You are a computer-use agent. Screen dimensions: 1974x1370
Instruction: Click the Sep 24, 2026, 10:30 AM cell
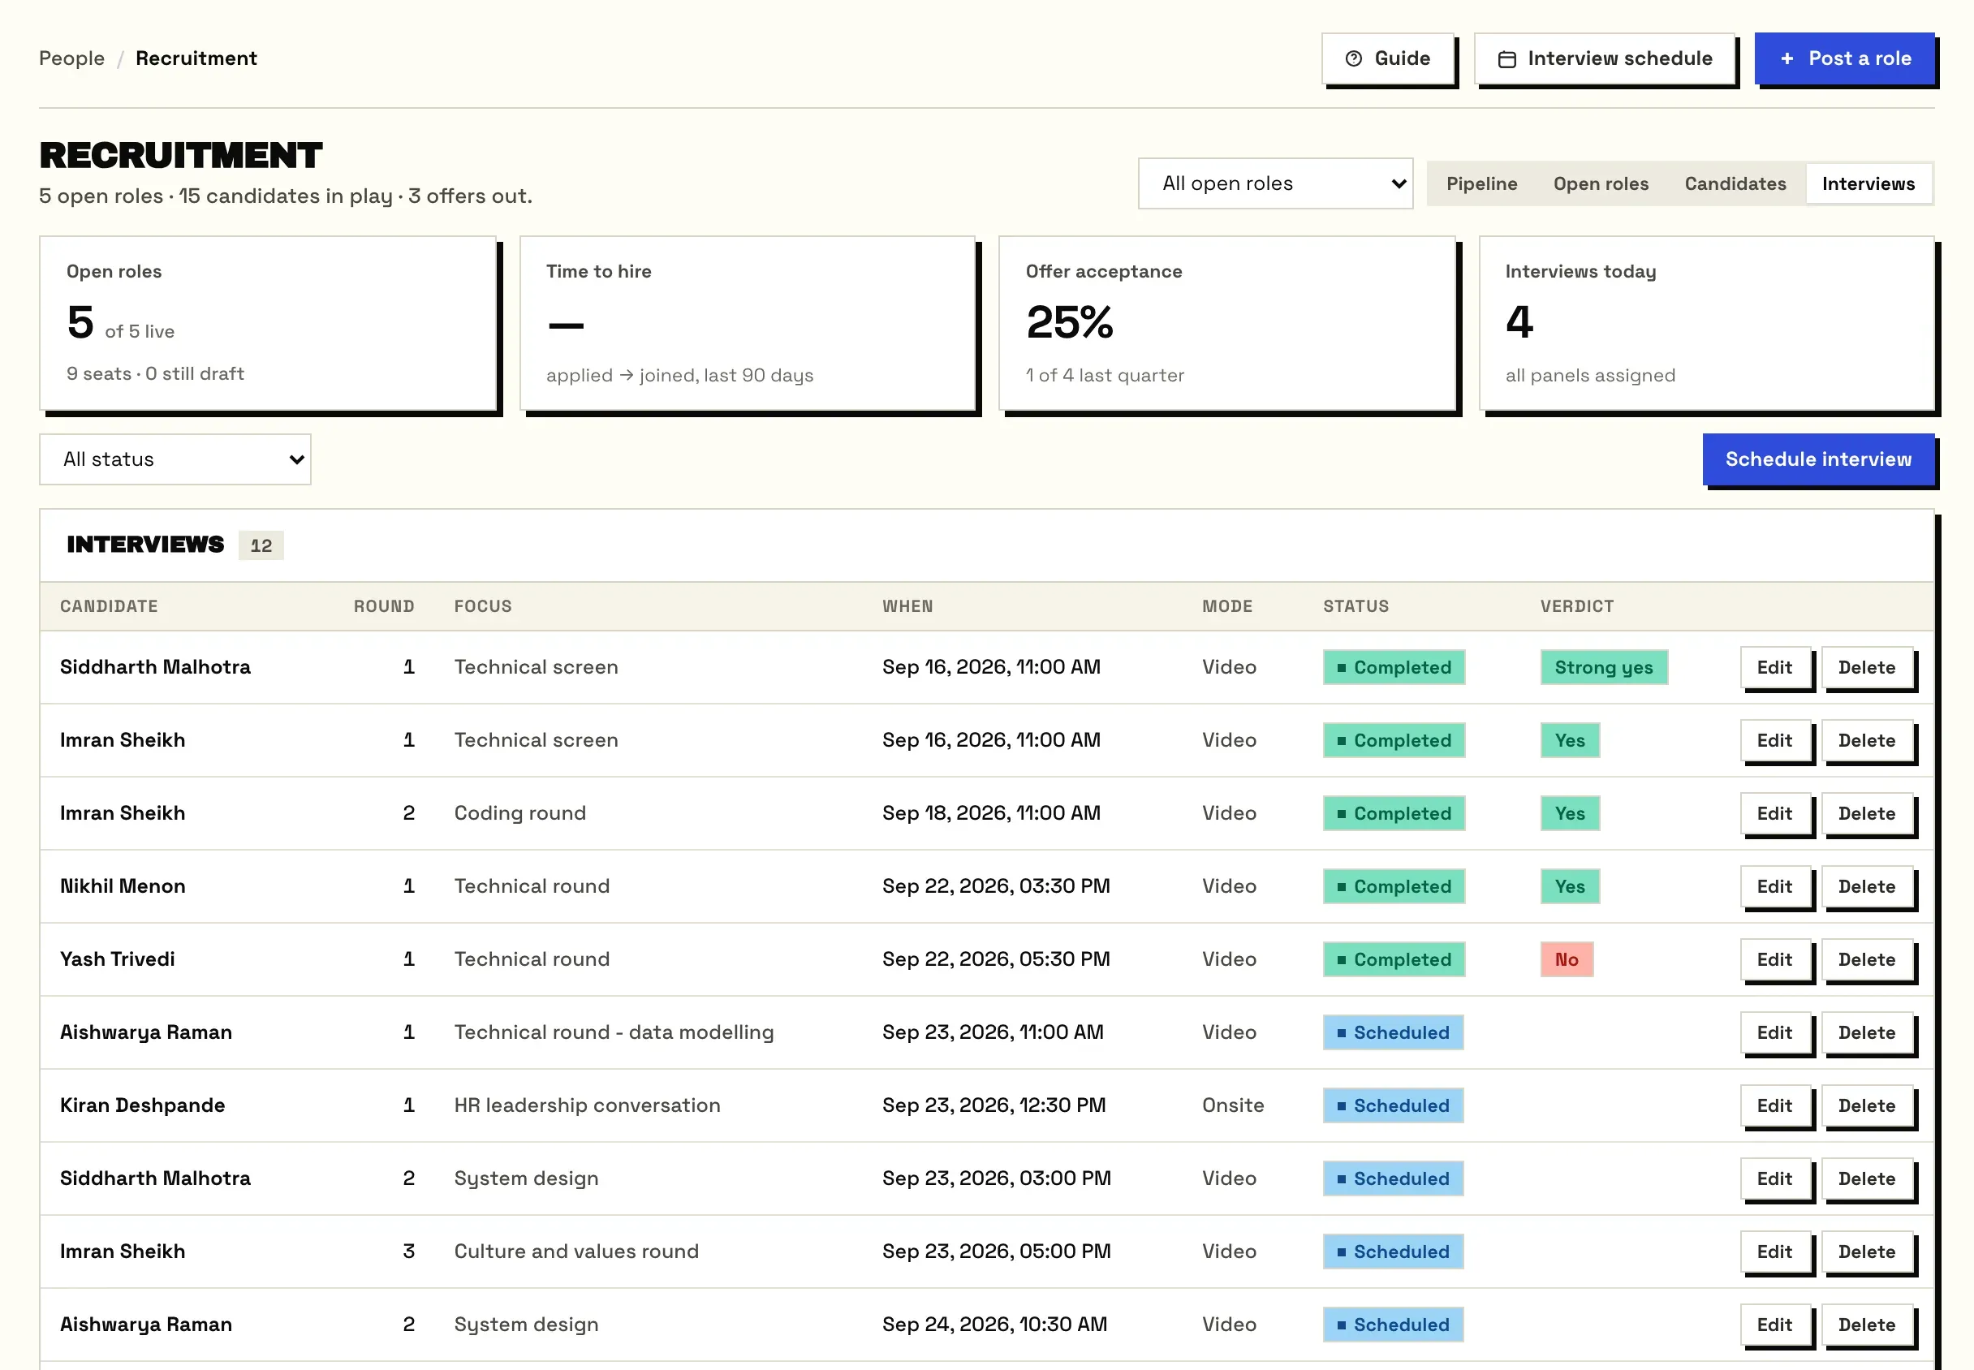pyautogui.click(x=993, y=1324)
